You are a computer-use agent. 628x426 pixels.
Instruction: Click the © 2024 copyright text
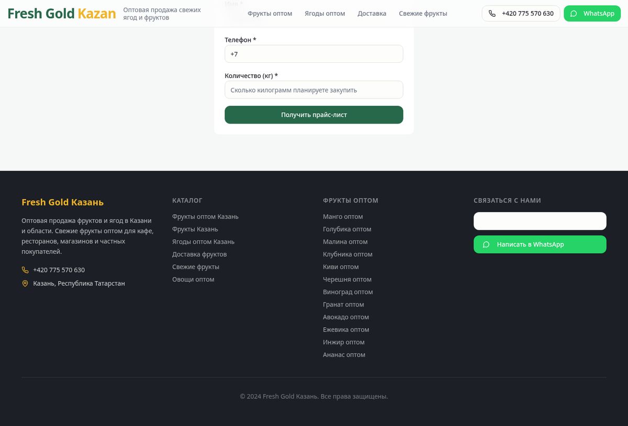point(314,397)
